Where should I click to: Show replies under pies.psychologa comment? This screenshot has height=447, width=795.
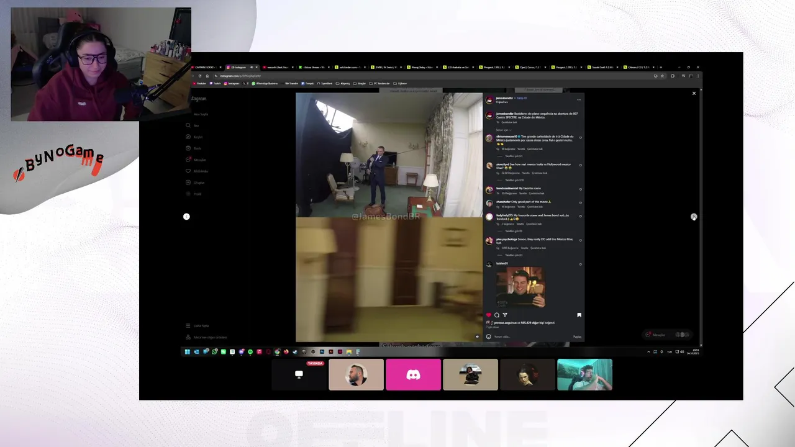tap(513, 255)
